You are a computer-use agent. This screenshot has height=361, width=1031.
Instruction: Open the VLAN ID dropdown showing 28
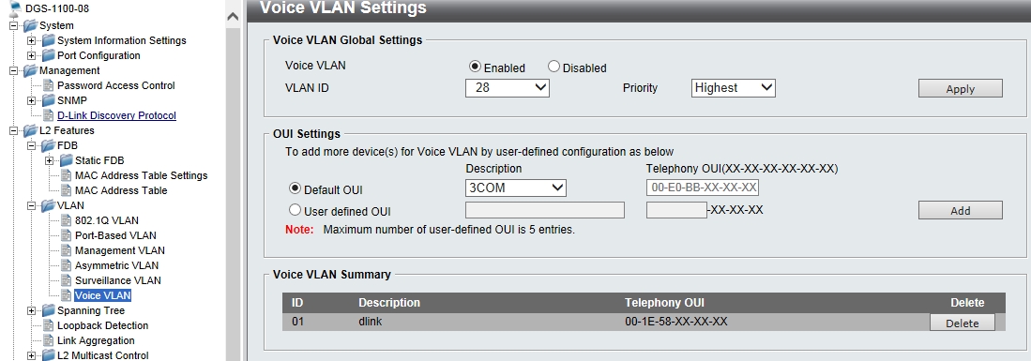click(507, 87)
